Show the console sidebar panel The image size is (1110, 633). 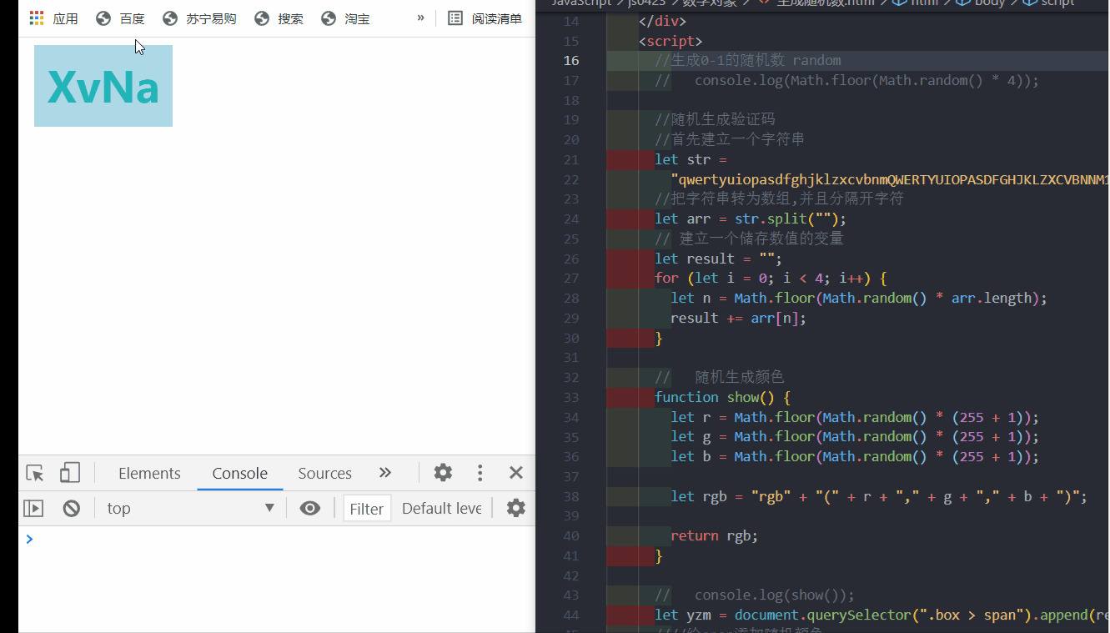33,507
